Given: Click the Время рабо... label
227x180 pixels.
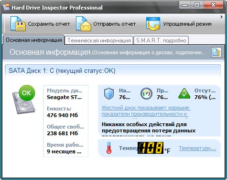Looking at the screenshot, I should pyautogui.click(x=65, y=145).
